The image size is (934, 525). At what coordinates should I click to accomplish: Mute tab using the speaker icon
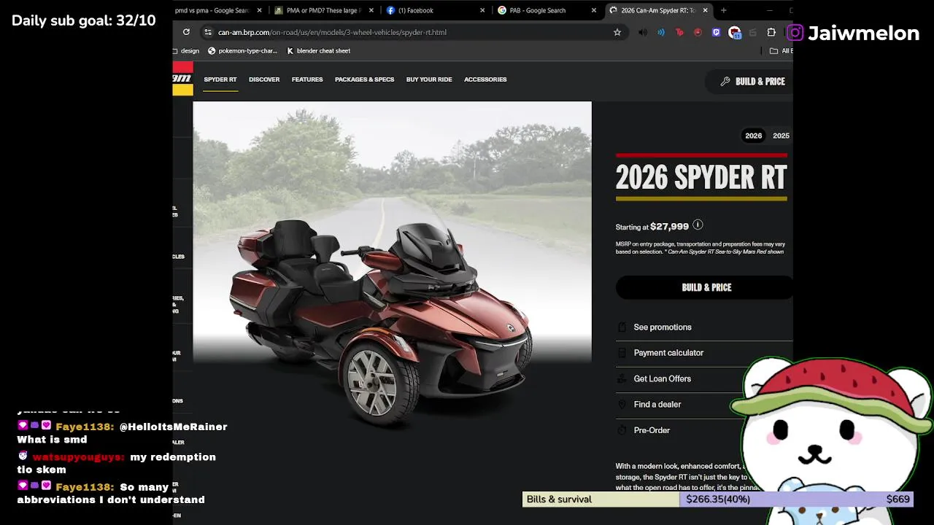tap(642, 32)
